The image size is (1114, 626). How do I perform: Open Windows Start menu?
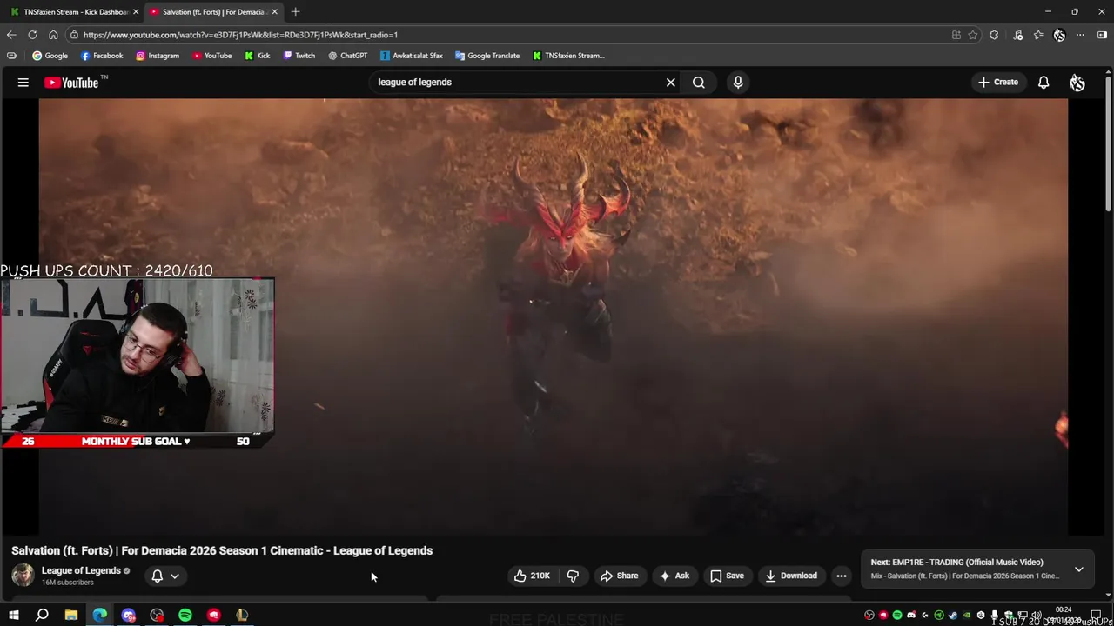pos(14,616)
